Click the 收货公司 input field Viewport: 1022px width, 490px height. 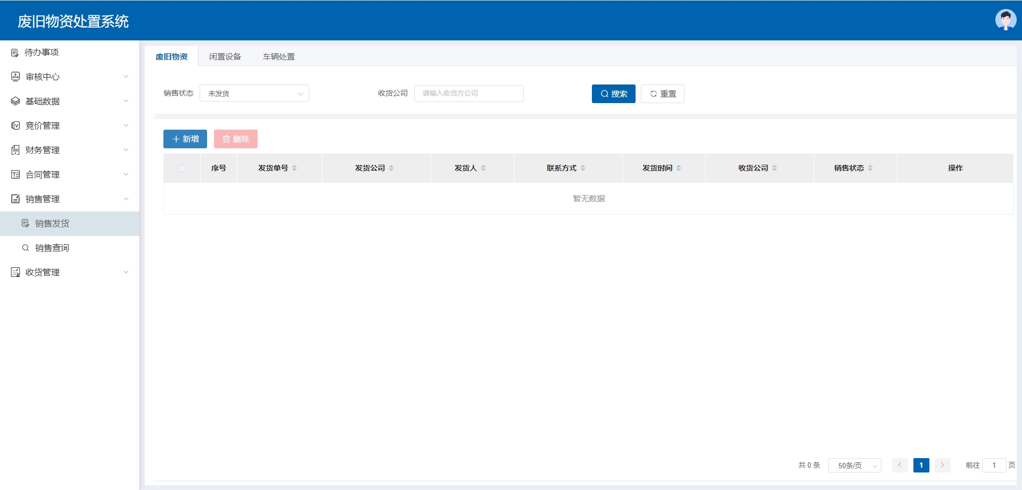point(468,94)
